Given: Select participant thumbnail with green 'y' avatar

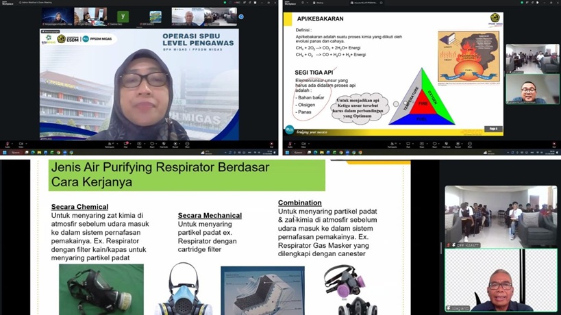Looking at the screenshot, I should (123, 16).
